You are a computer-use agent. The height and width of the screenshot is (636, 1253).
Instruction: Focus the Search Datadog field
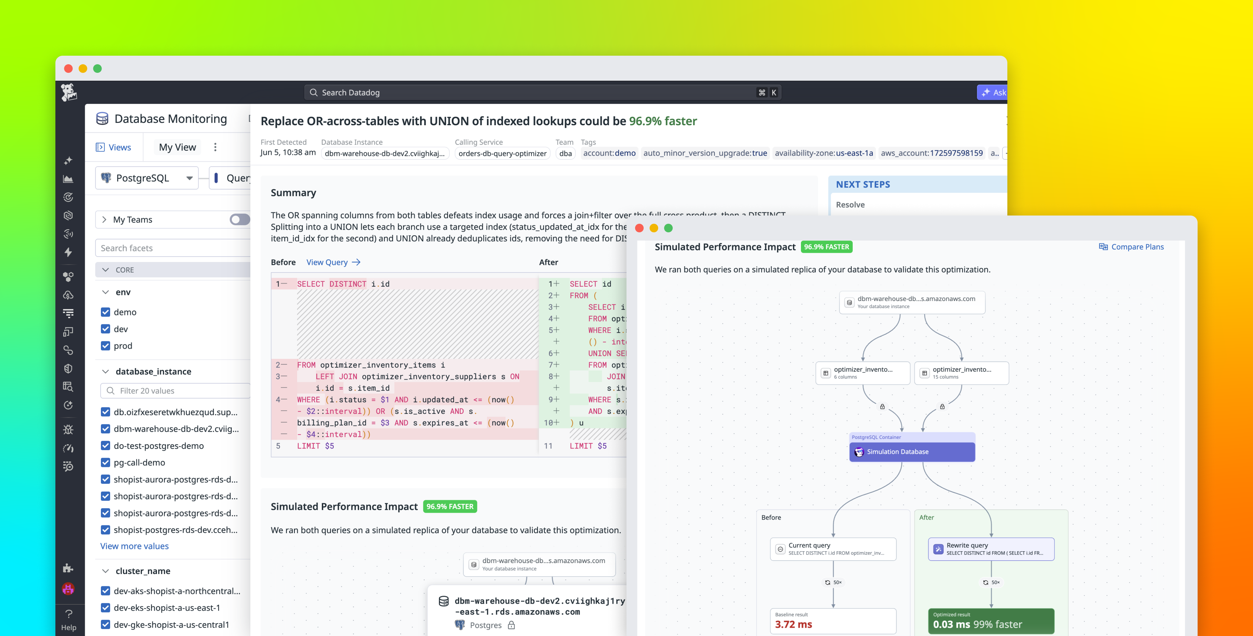click(x=543, y=92)
